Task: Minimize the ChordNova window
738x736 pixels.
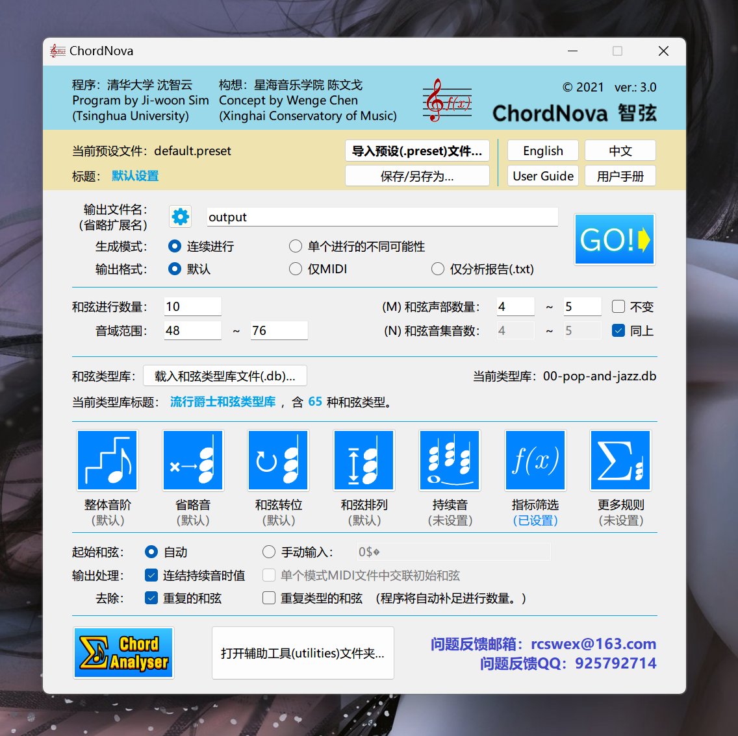Action: (x=572, y=51)
